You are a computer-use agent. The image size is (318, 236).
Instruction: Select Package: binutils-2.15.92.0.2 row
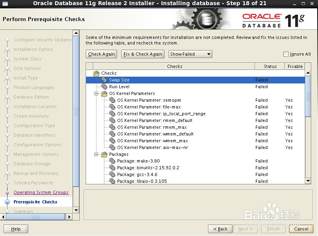tap(195, 168)
